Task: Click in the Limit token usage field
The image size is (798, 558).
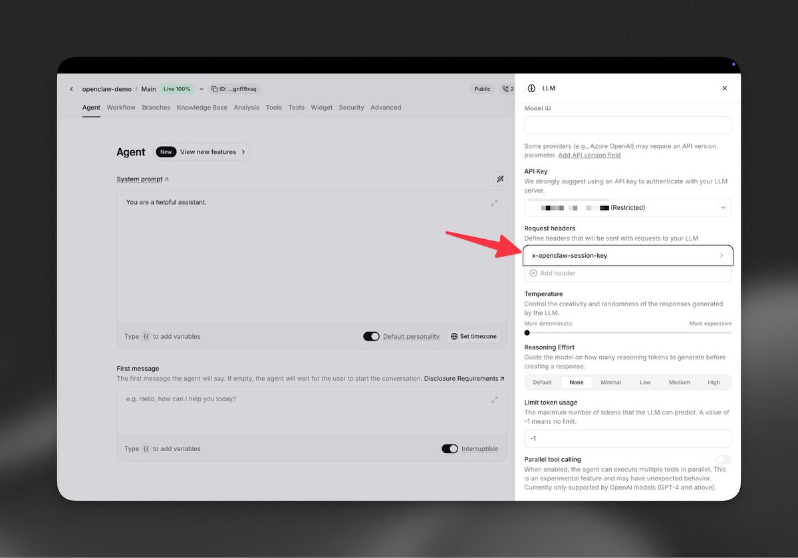Action: point(628,438)
